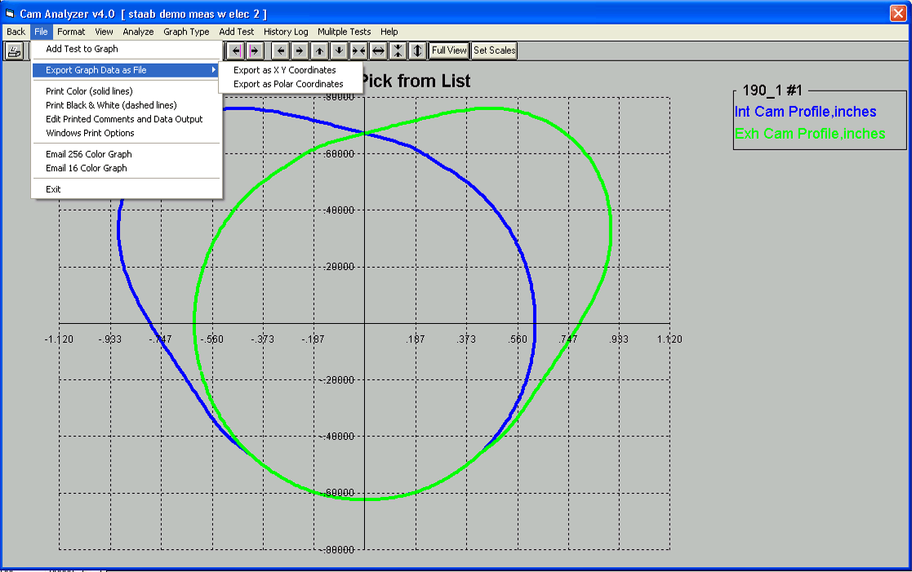
Task: Select Export as X Y Coordinates
Action: (291, 69)
